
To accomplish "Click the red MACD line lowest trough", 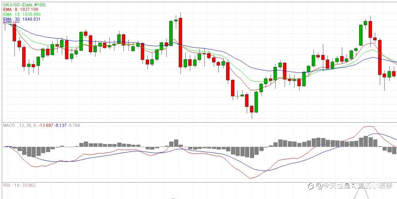I will [251, 178].
